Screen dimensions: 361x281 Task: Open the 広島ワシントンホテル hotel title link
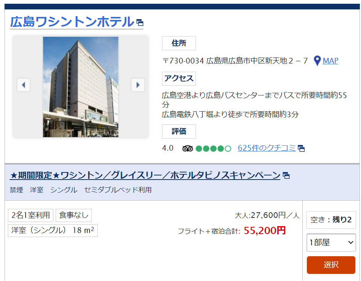(x=72, y=22)
